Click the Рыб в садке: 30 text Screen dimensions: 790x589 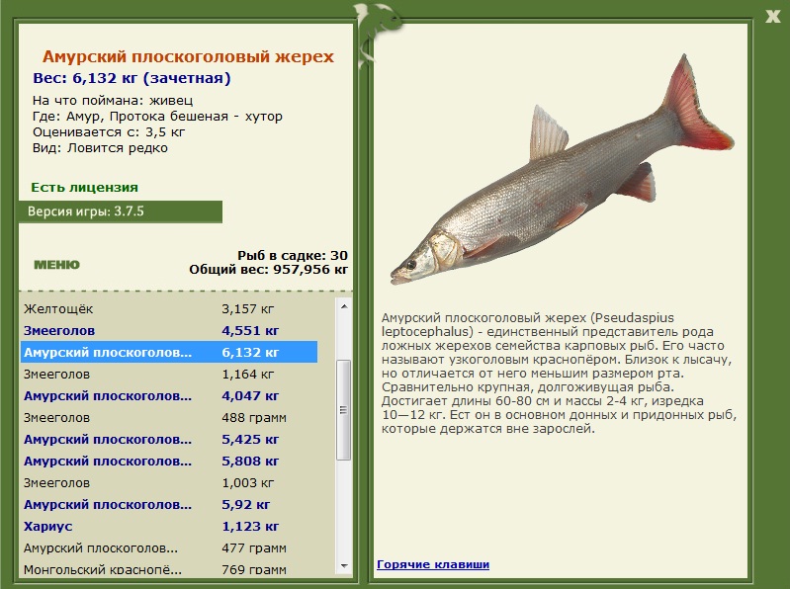[293, 255]
